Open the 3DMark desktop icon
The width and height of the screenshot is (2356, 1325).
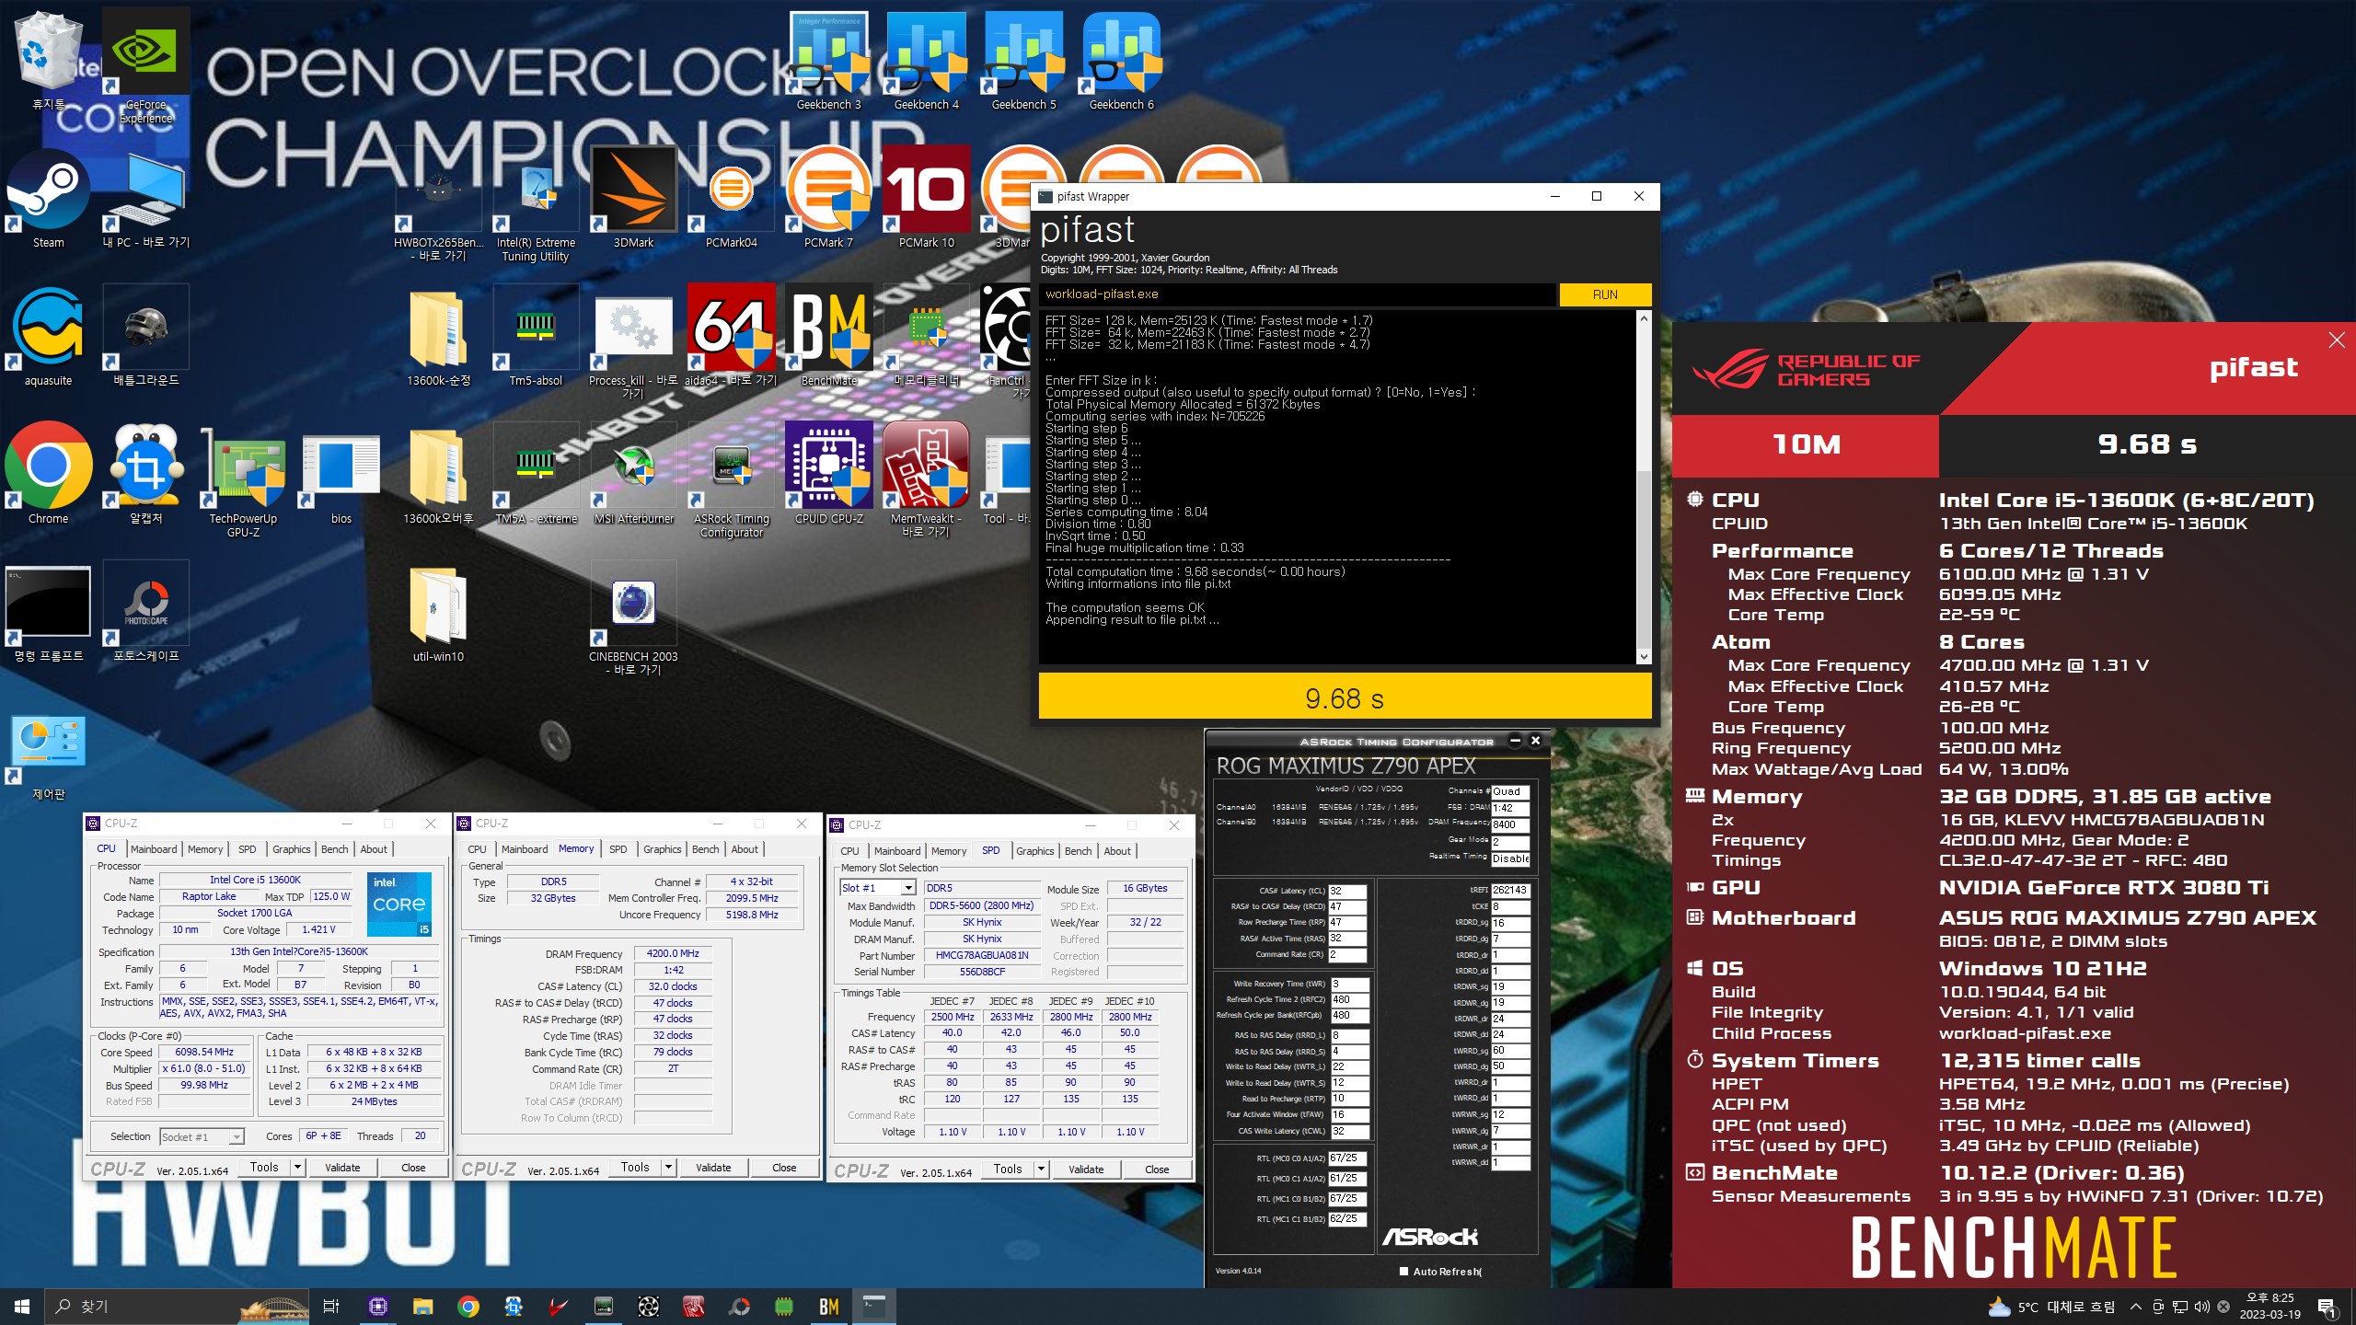click(633, 198)
